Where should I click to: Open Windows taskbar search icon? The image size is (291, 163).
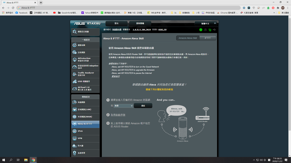click(x=11, y=160)
